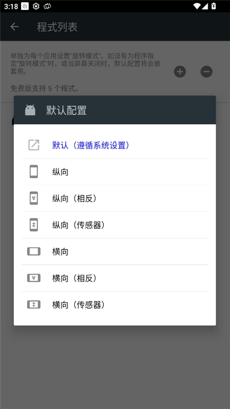Tap the back arrow beside 程式列表
This screenshot has height=409, width=230.
point(14,27)
